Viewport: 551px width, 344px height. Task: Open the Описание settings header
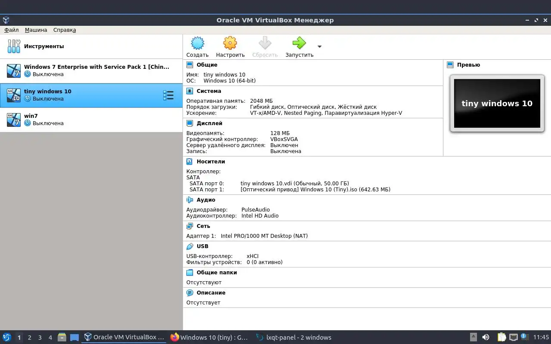pyautogui.click(x=211, y=293)
